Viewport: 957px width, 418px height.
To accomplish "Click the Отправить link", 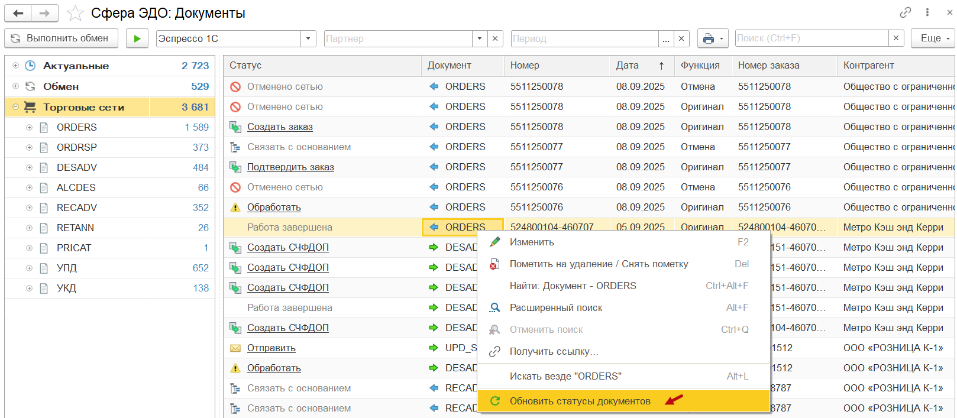I will tap(271, 348).
